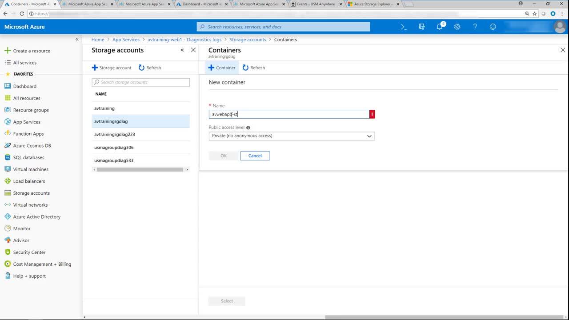569x320 pixels.
Task: Refresh the Storage accounts list
Action: click(x=150, y=68)
